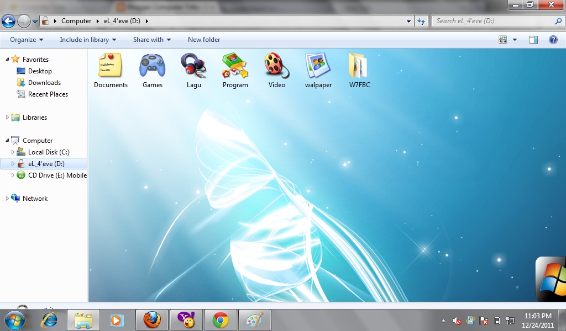Screen dimensions: 566x331
Task: Toggle the preview pane
Action: [x=533, y=39]
